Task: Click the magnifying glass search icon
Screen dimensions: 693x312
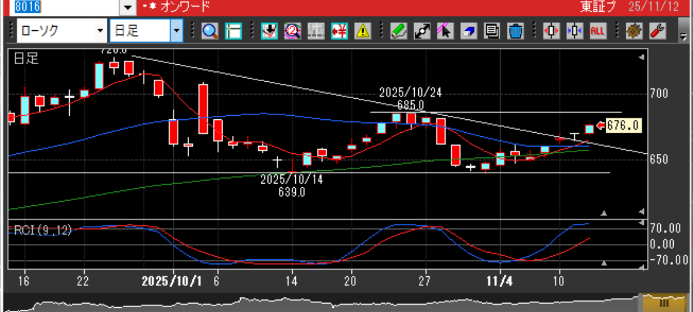Action: (x=210, y=30)
